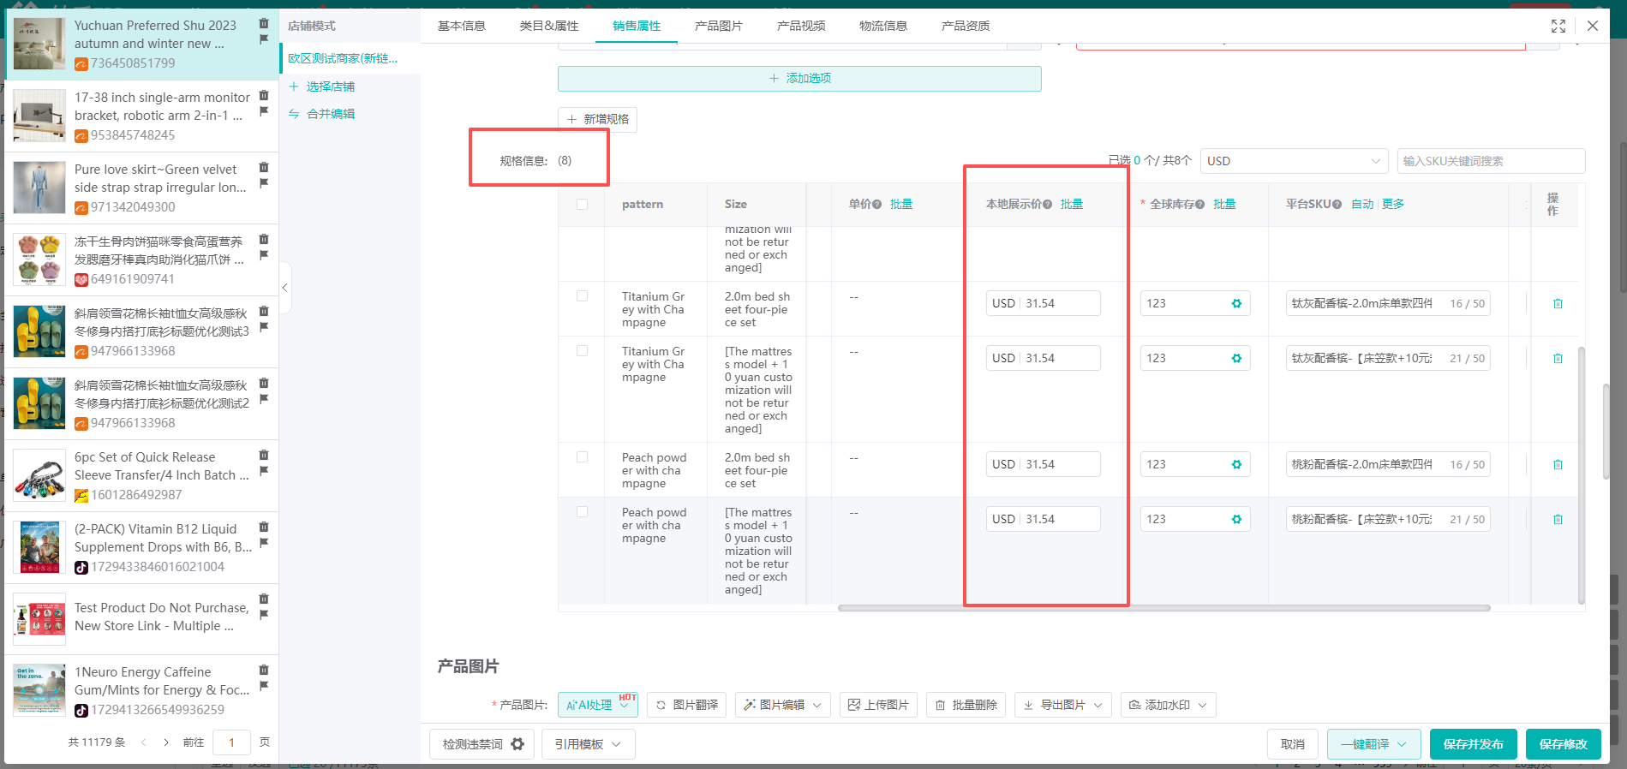Check the Peach powder 2.0m bed sheet row
The height and width of the screenshot is (769, 1627).
click(x=583, y=457)
